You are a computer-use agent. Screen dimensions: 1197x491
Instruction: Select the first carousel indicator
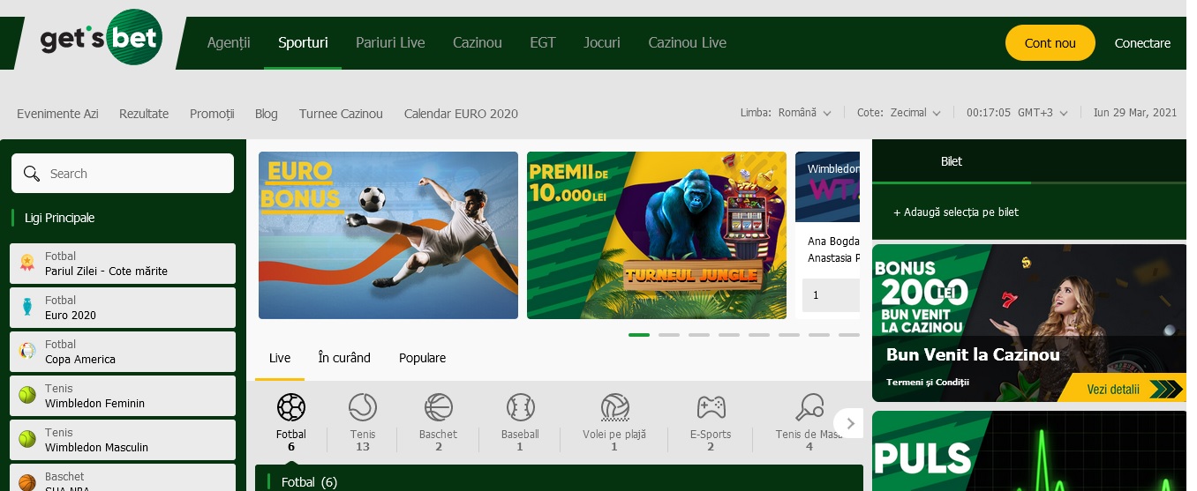639,335
